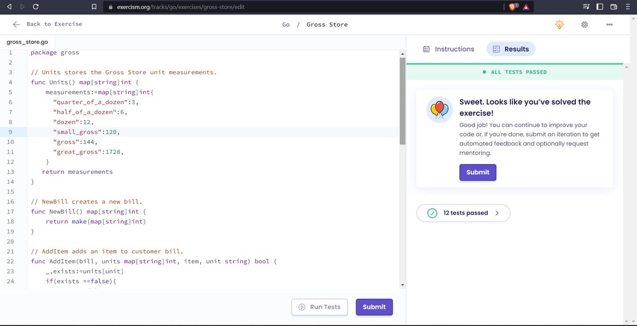Switch to the Instructions tab
637x326 pixels.
coord(449,49)
